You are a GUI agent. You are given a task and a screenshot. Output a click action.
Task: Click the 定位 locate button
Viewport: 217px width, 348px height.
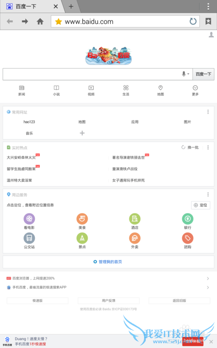[201, 205]
